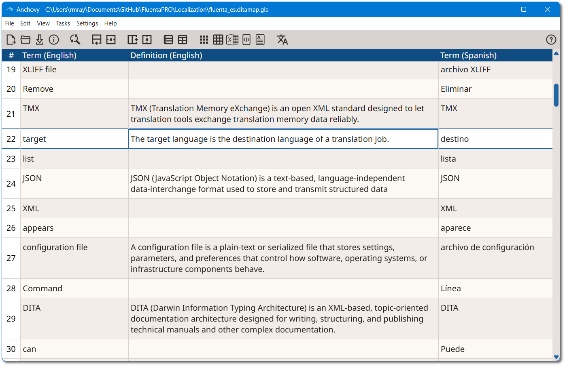Screen dimensions: 565x366
Task: Show file information via the info icon
Action: [54, 40]
